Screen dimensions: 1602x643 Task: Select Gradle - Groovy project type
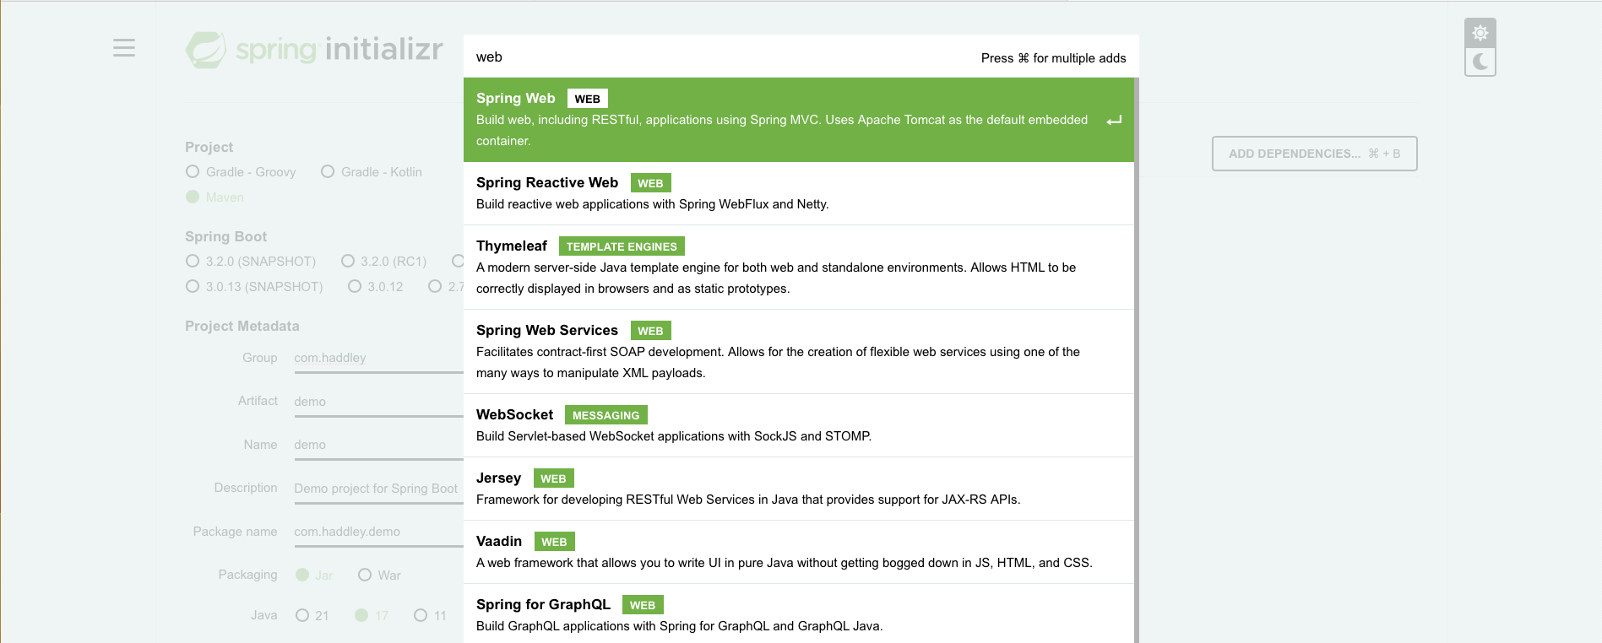point(193,172)
